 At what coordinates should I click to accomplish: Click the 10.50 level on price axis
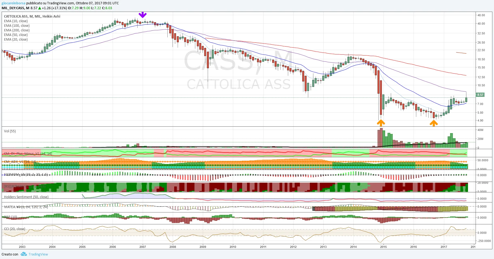[x=481, y=85]
